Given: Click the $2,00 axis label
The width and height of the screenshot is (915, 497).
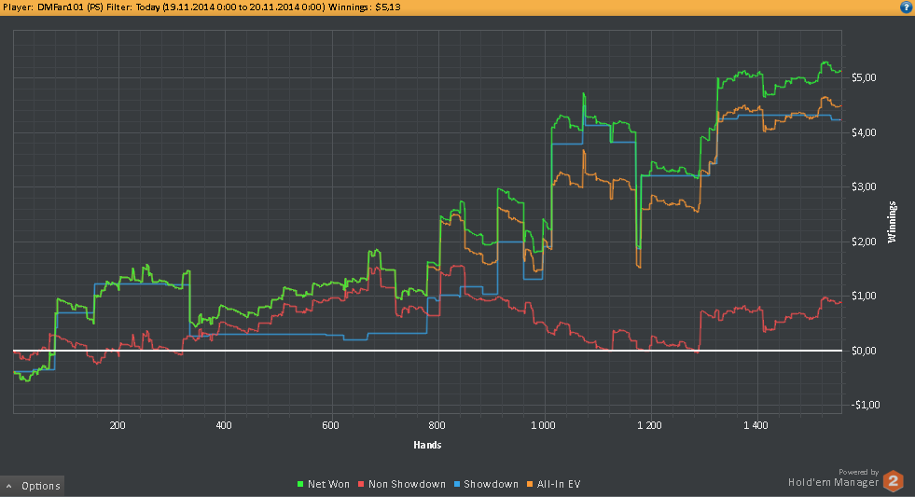Looking at the screenshot, I should pos(864,242).
